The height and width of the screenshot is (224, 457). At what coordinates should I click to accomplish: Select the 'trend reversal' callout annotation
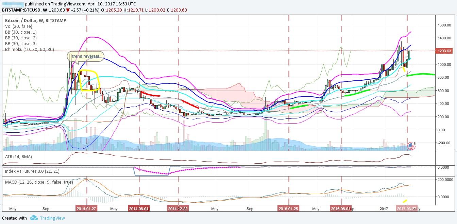pyautogui.click(x=85, y=56)
